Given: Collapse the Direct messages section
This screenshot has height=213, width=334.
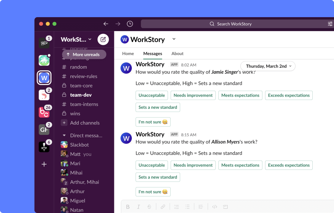Looking at the screenshot, I should pyautogui.click(x=64, y=135).
